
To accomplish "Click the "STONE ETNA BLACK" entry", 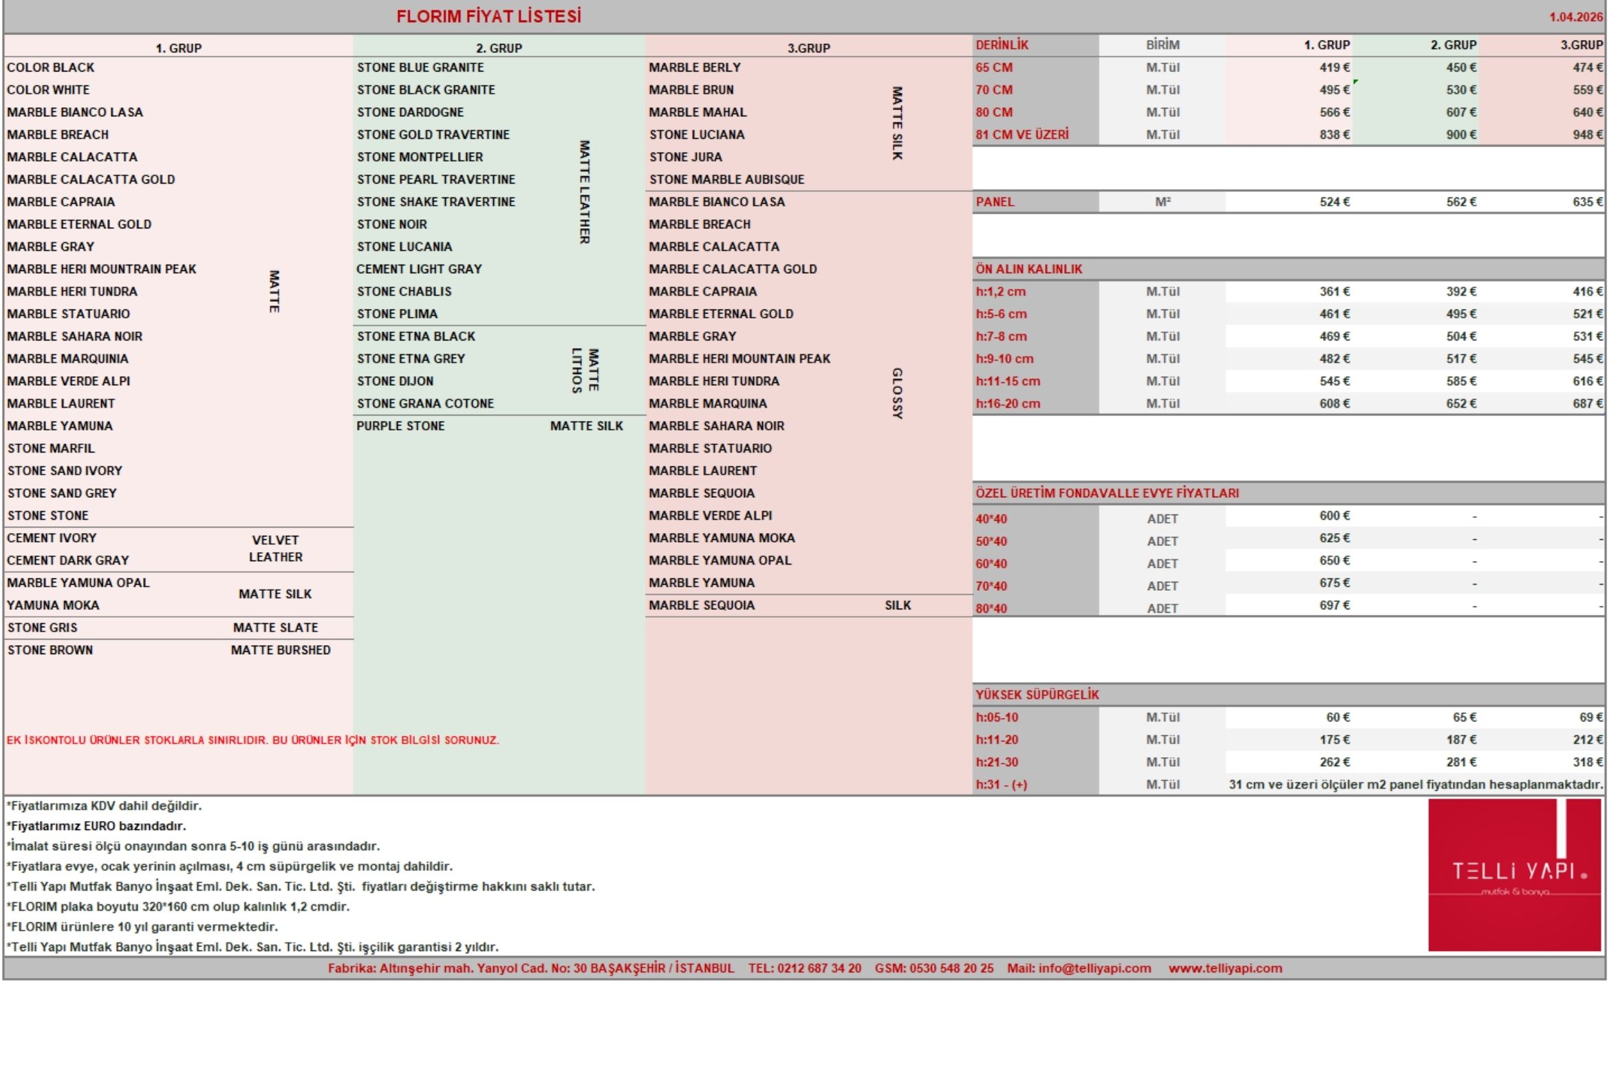I will 416,336.
